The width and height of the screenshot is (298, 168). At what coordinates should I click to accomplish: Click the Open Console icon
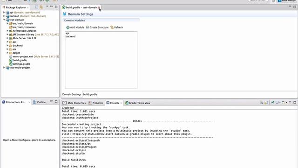coord(284,103)
